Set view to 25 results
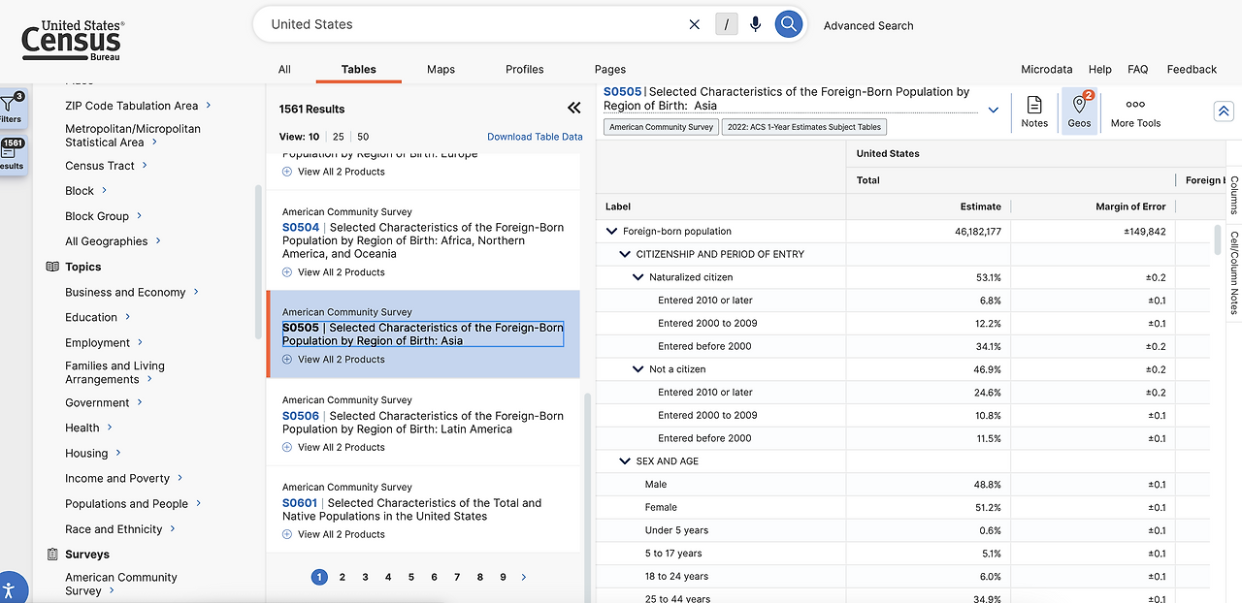Screen dimensions: 1242x603 [x=338, y=137]
